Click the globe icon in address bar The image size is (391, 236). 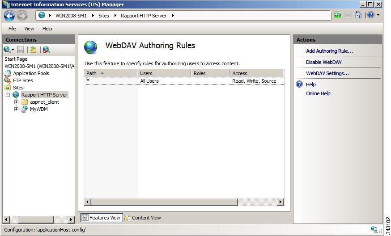pyautogui.click(x=42, y=15)
